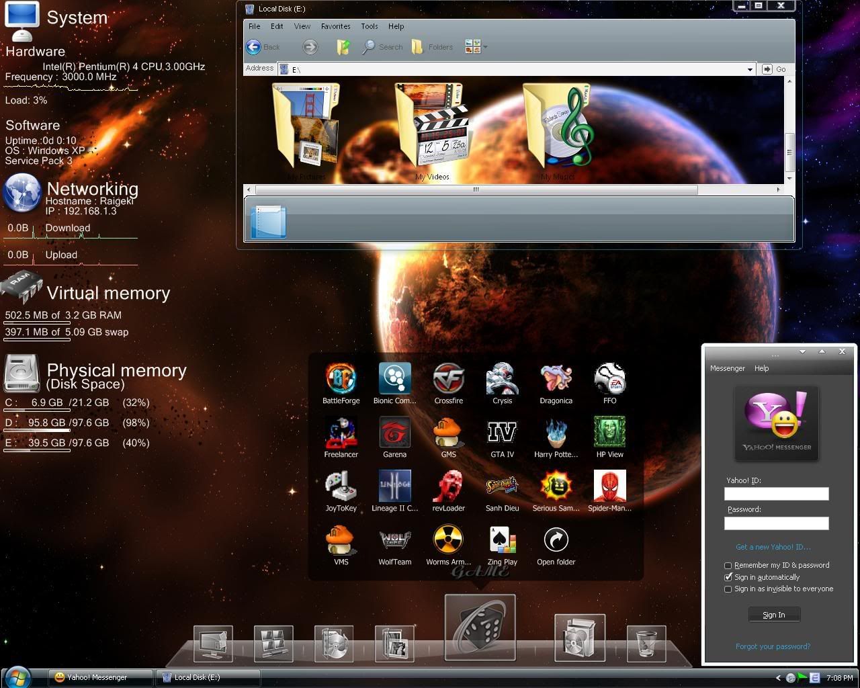Open the Harry Potter game icon
The image size is (860, 688).
556,433
